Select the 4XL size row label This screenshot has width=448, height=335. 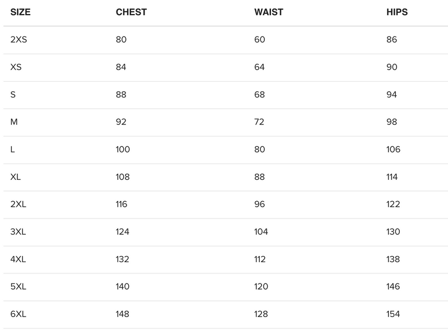click(x=18, y=259)
